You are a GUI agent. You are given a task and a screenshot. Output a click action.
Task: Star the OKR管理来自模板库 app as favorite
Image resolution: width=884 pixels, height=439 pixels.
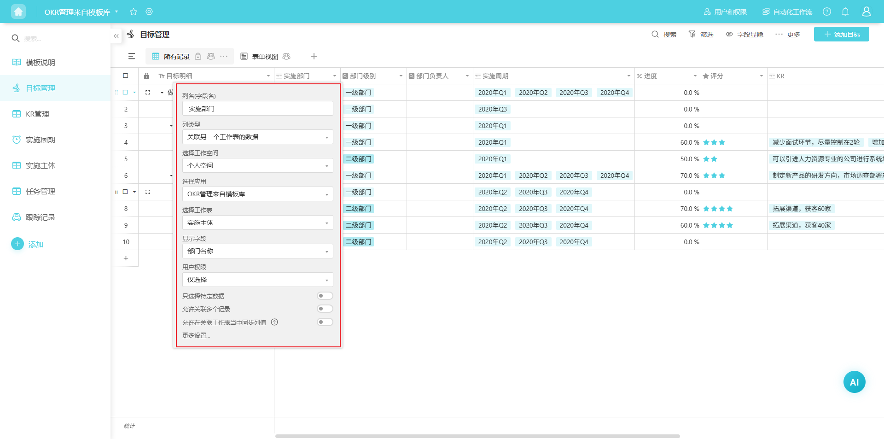[x=134, y=12]
